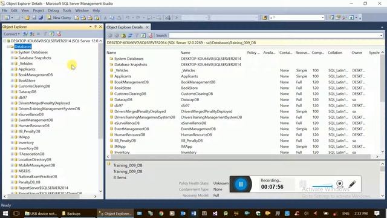The image size is (387, 218).
Task: Select LocationDirectoryDB in Object Explorer tree
Action: [x=35, y=159]
